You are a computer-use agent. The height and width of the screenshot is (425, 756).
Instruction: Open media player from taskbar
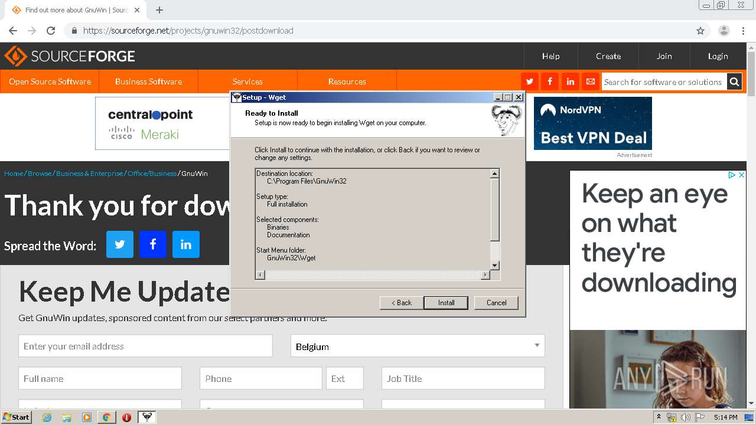(x=87, y=417)
